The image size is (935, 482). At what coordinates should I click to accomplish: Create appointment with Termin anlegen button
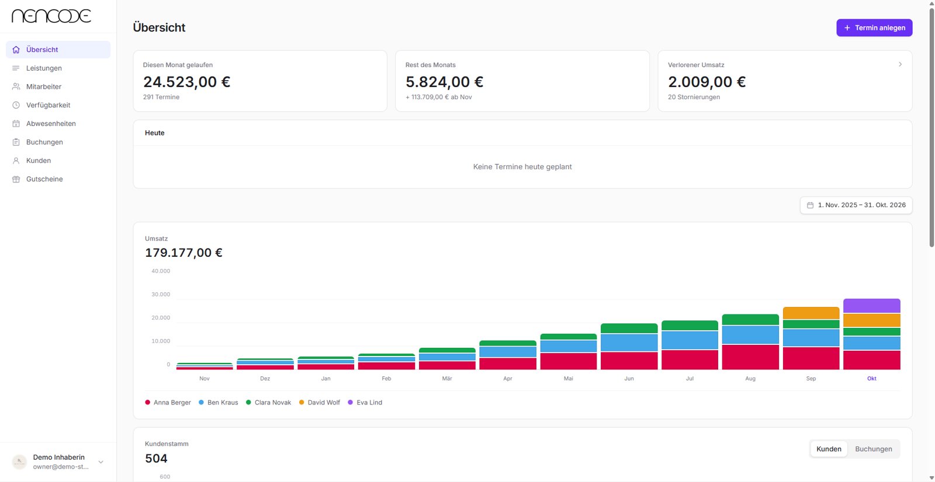[874, 28]
